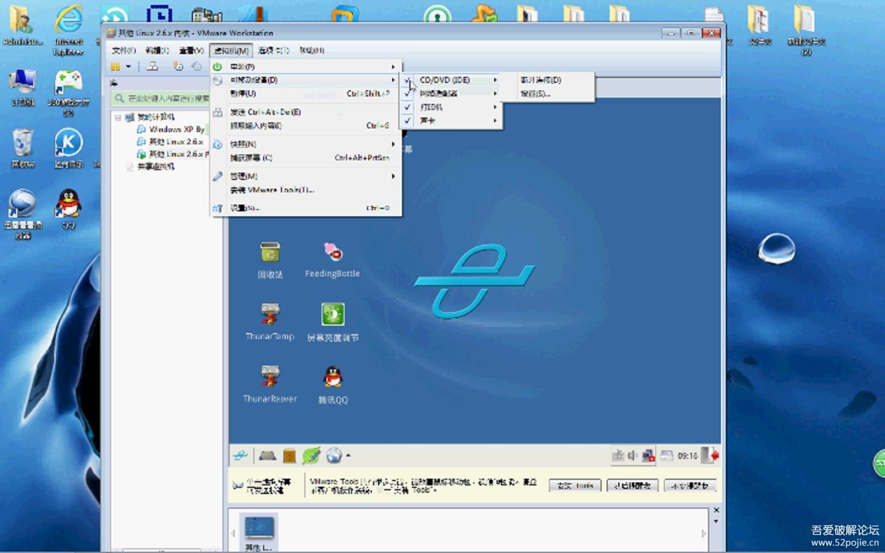Click the speaker volume icon in guest tray

coord(632,456)
